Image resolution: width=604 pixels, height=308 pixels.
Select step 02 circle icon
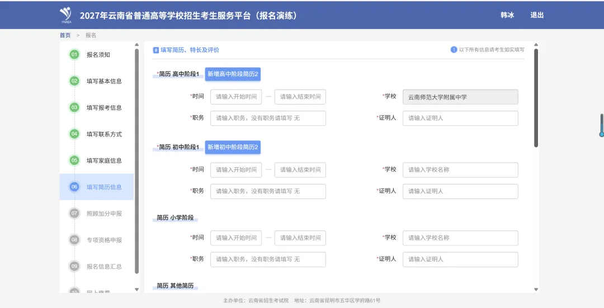point(74,81)
